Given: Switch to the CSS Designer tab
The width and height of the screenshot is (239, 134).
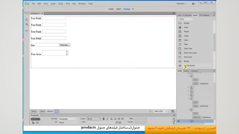Looking at the screenshot, I should click(204, 15).
